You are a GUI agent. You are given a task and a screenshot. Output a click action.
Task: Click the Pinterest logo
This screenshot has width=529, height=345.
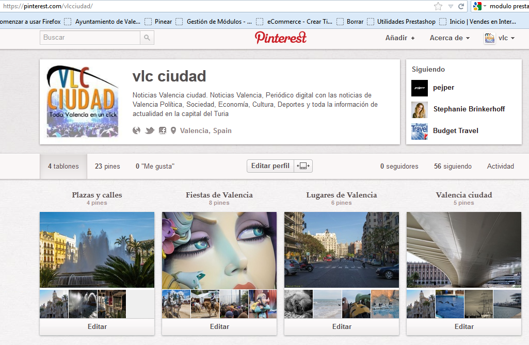[280, 38]
